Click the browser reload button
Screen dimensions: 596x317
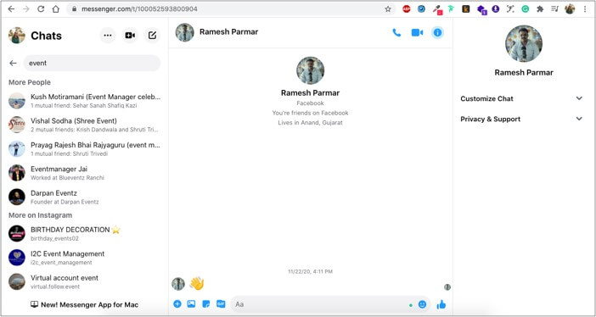(41, 8)
